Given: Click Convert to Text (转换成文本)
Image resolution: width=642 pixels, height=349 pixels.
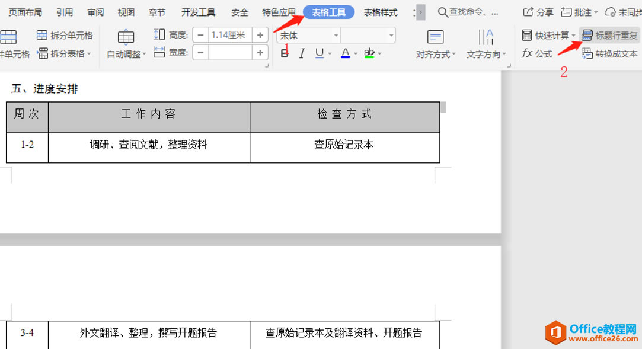Looking at the screenshot, I should pyautogui.click(x=609, y=53).
